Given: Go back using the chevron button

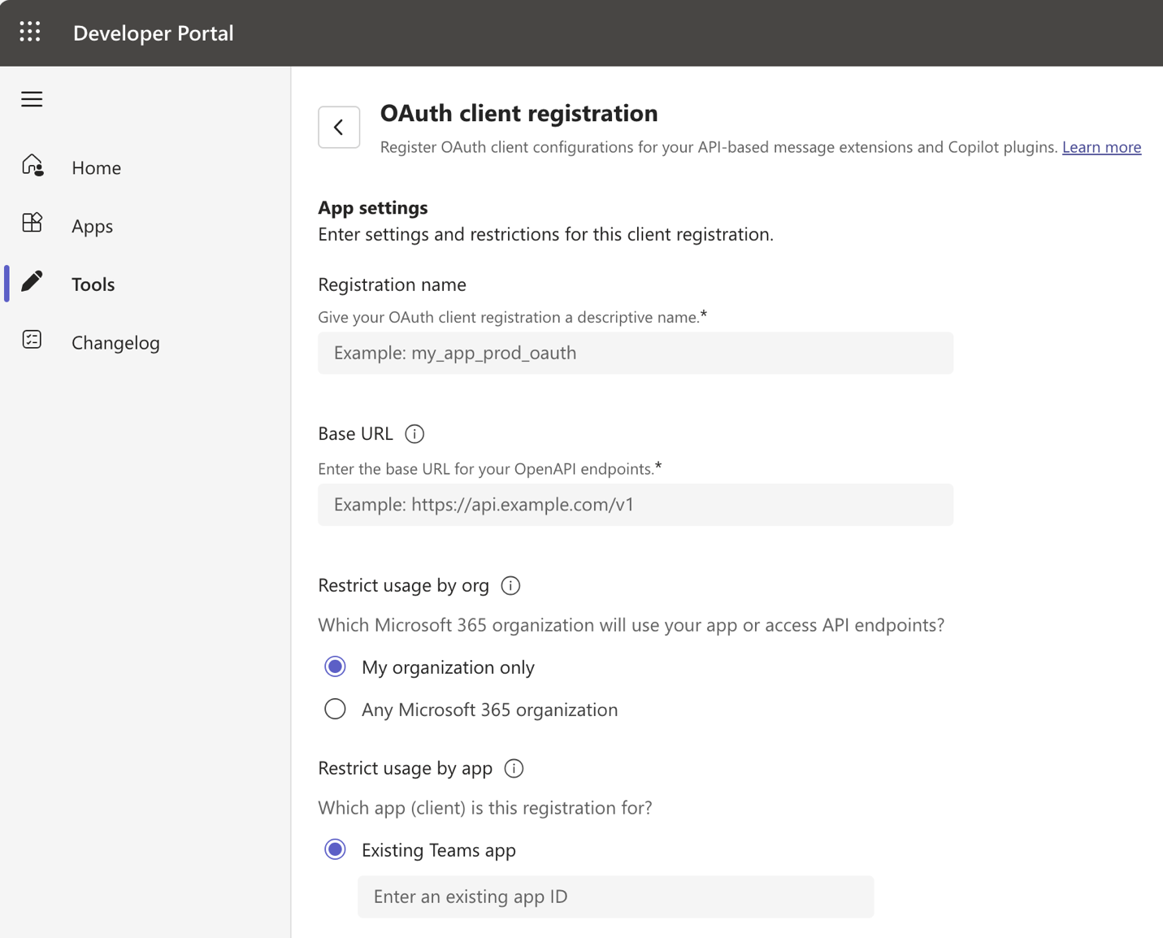Looking at the screenshot, I should [x=339, y=127].
